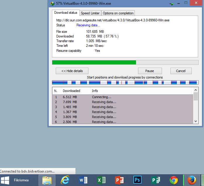Pause the download
The width and height of the screenshot is (204, 186).
(x=150, y=71)
